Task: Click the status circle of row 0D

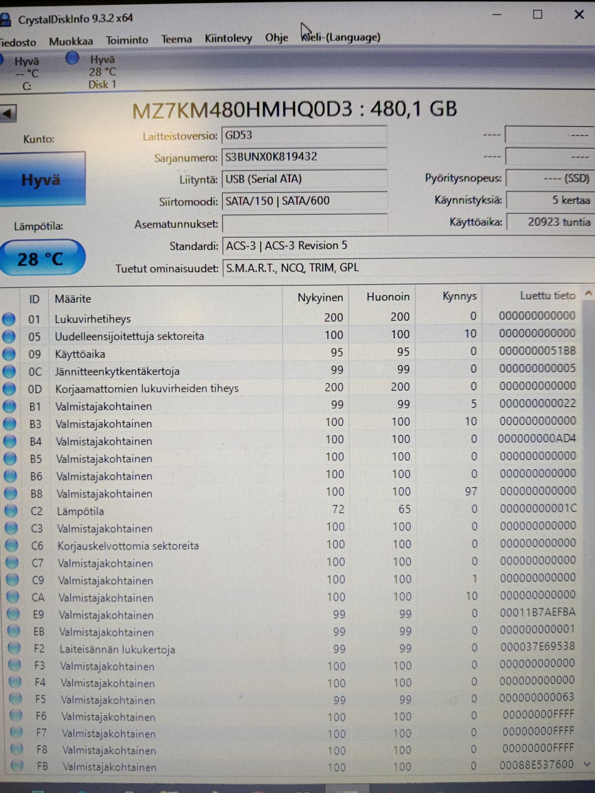Action: pyautogui.click(x=9, y=388)
